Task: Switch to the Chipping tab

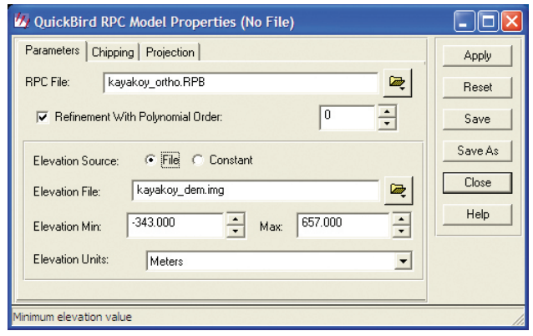Action: coord(114,52)
